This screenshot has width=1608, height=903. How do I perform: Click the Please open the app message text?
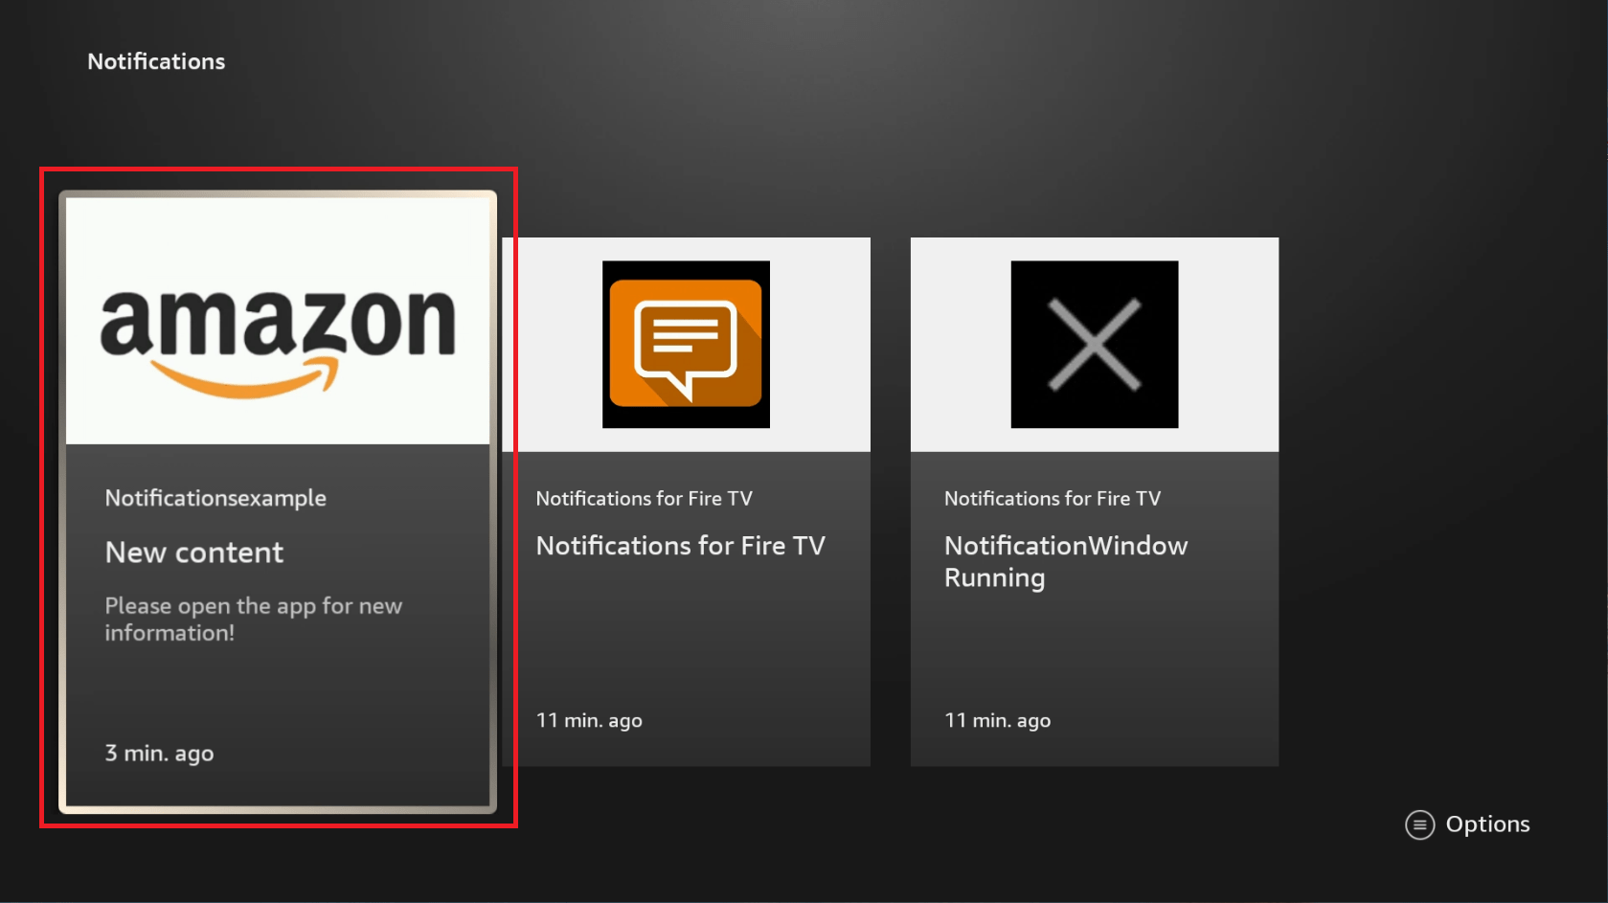point(253,620)
